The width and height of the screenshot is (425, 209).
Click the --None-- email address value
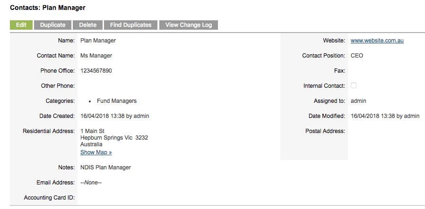91,183
